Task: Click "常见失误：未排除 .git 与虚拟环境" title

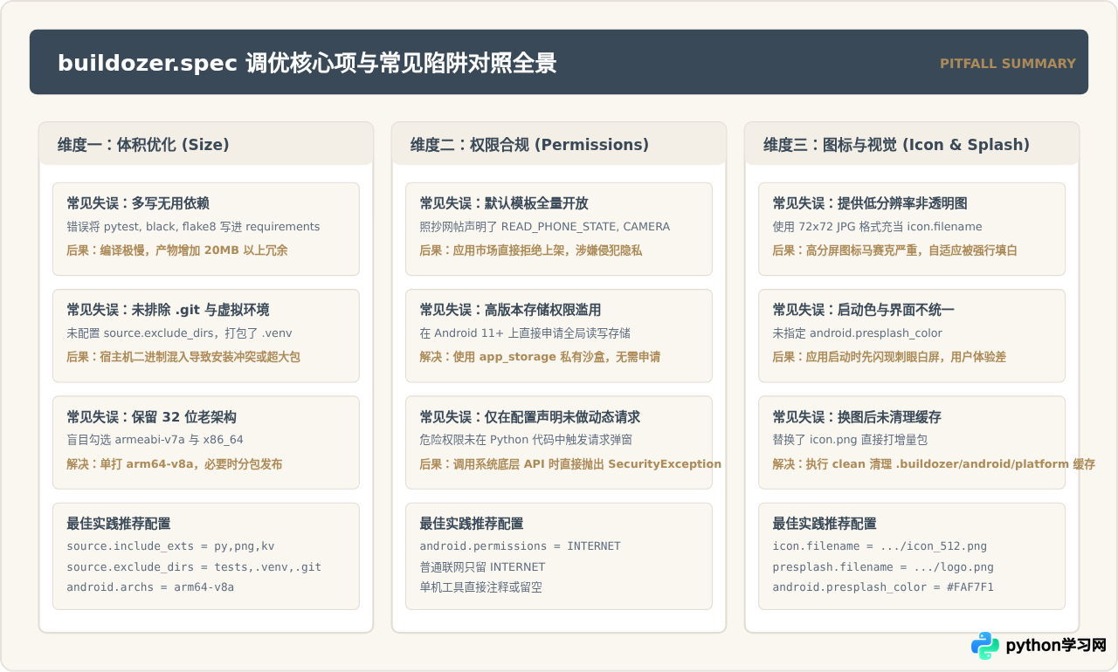Action: point(168,310)
